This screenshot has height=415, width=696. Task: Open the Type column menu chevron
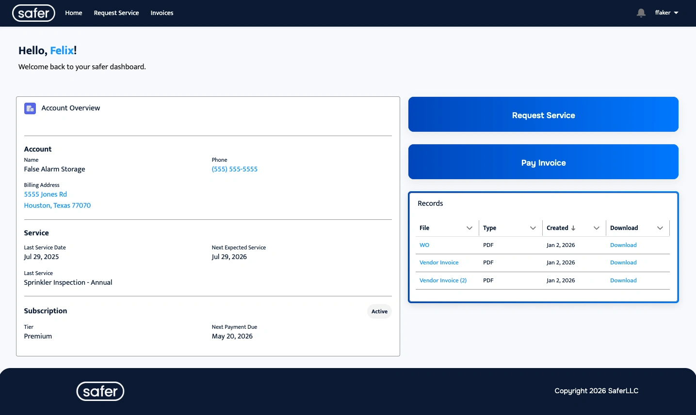point(533,228)
